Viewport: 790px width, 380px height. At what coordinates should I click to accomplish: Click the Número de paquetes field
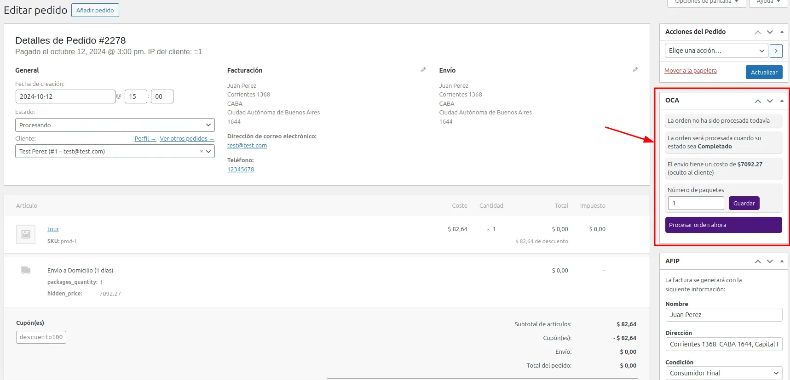696,203
